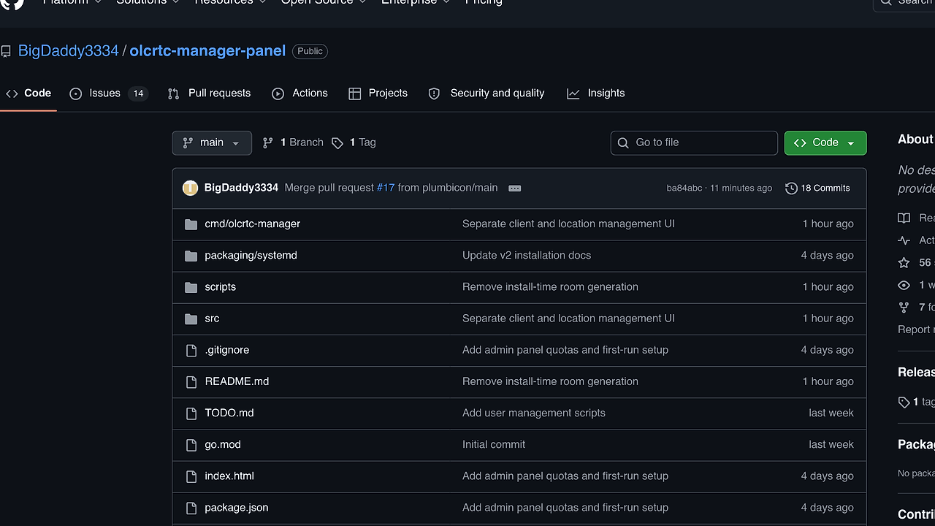Viewport: 935px width, 526px height.
Task: Expand the Enterprise header menu
Action: (x=414, y=2)
